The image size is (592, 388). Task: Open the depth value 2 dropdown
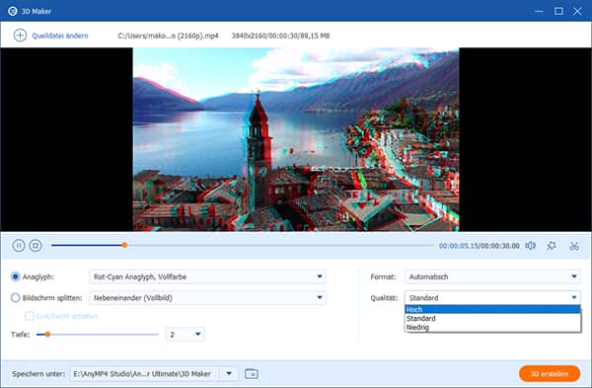tap(185, 335)
